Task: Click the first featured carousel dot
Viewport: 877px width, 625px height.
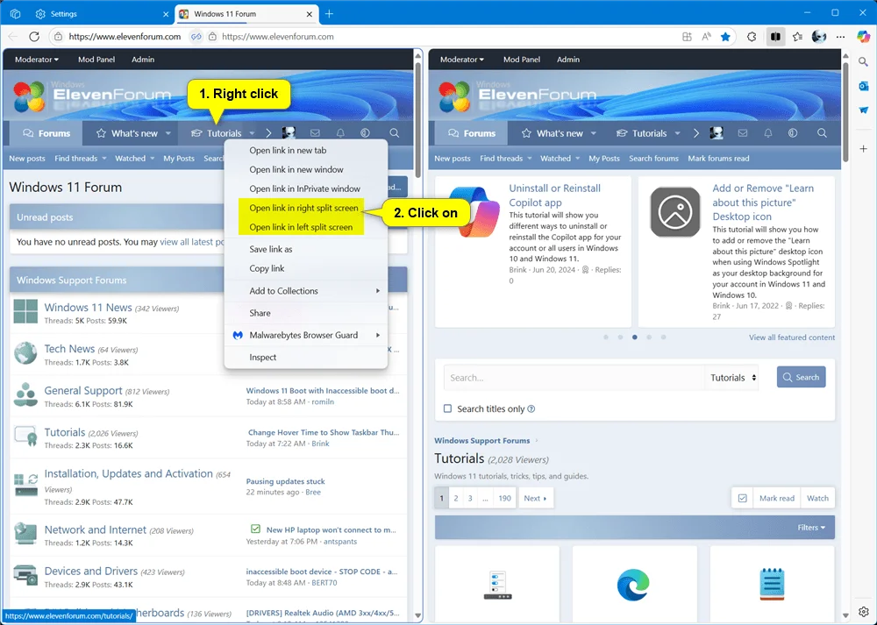Action: pyautogui.click(x=606, y=337)
